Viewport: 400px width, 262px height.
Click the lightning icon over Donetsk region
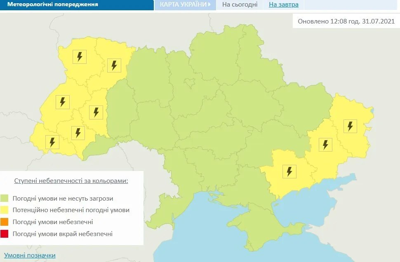[325, 144]
